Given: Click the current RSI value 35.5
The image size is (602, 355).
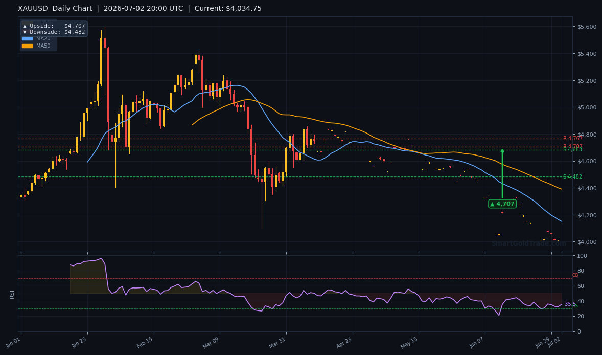Looking at the screenshot, I should click(570, 304).
